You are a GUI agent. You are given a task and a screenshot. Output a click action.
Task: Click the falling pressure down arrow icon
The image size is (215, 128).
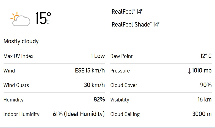(189, 71)
